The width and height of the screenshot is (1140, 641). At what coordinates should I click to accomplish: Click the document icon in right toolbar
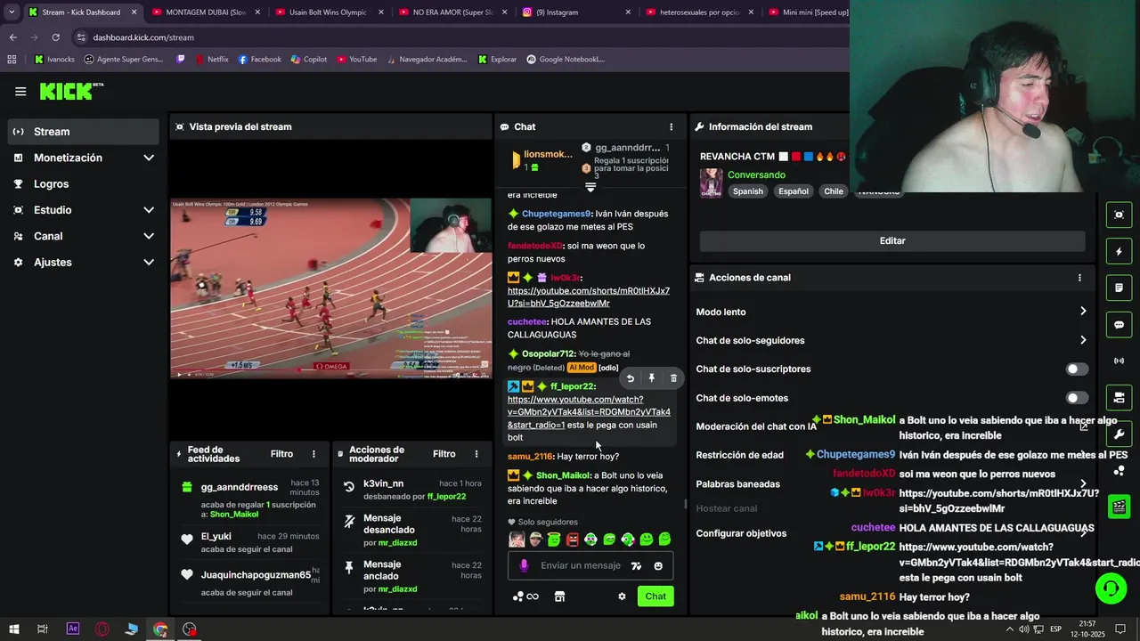pyautogui.click(x=1120, y=288)
